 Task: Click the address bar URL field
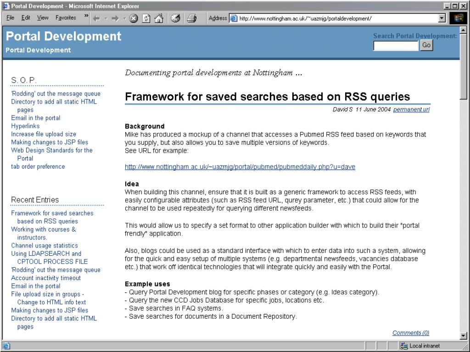click(x=337, y=18)
